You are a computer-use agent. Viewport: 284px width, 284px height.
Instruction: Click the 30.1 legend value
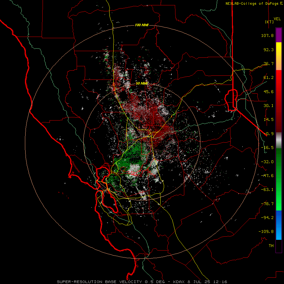[x=269, y=106]
